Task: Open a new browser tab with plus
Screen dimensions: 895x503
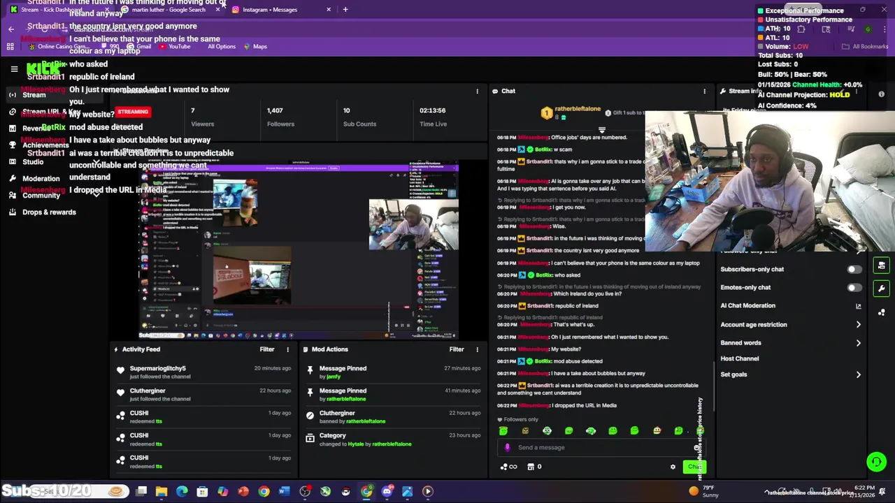Action: coord(345,10)
